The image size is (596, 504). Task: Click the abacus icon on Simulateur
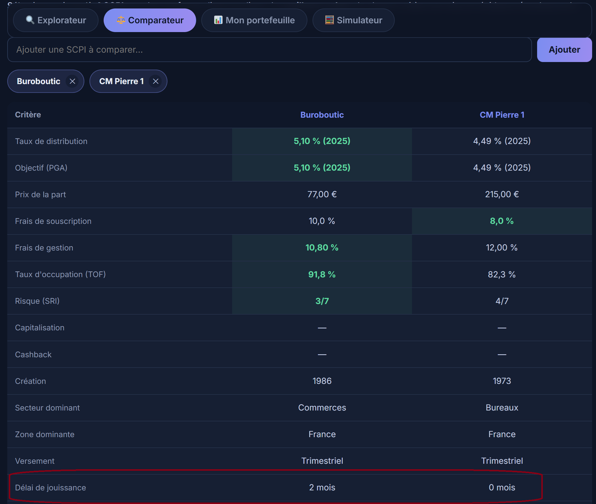329,20
